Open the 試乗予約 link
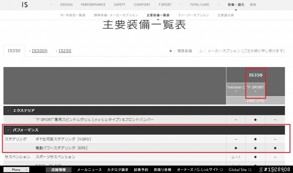The height and width of the screenshot is (173, 293). click(x=141, y=170)
